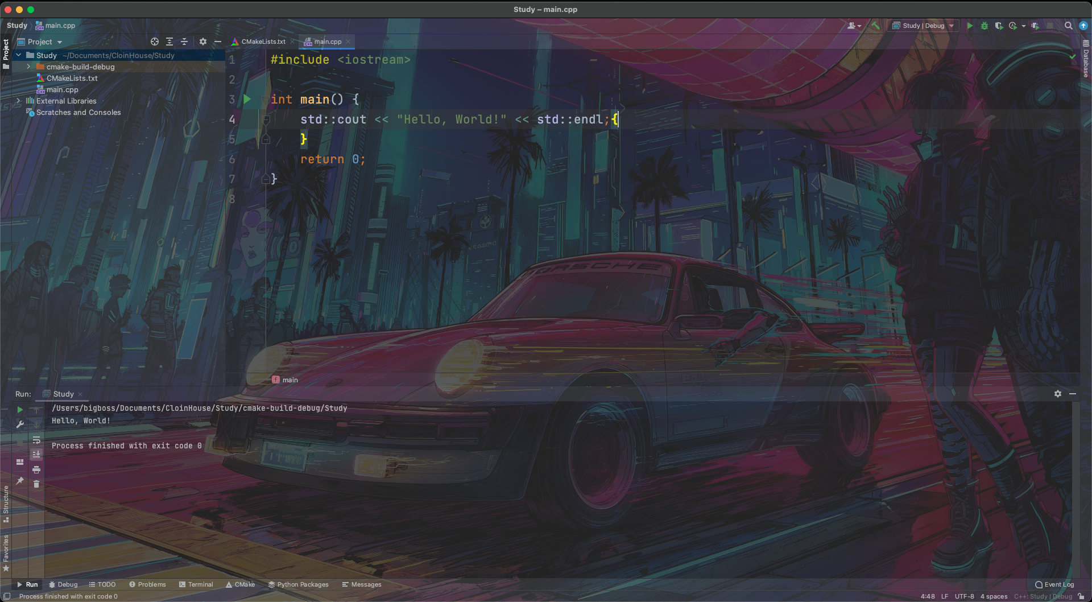Run Study with the green toolbar arrow
1092x602 pixels.
click(x=970, y=26)
